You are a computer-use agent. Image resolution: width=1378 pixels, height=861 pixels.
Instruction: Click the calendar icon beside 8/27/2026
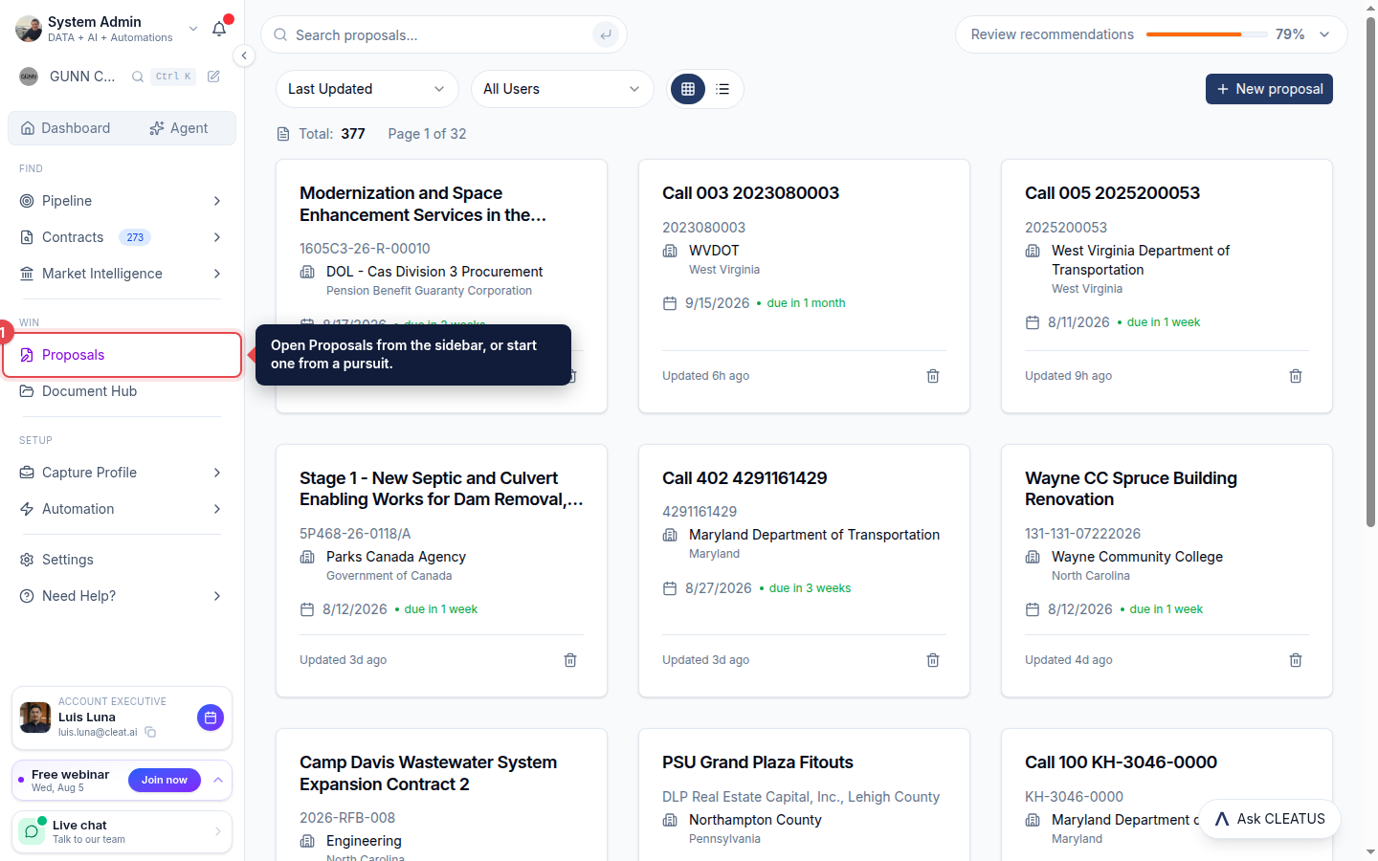pos(670,588)
